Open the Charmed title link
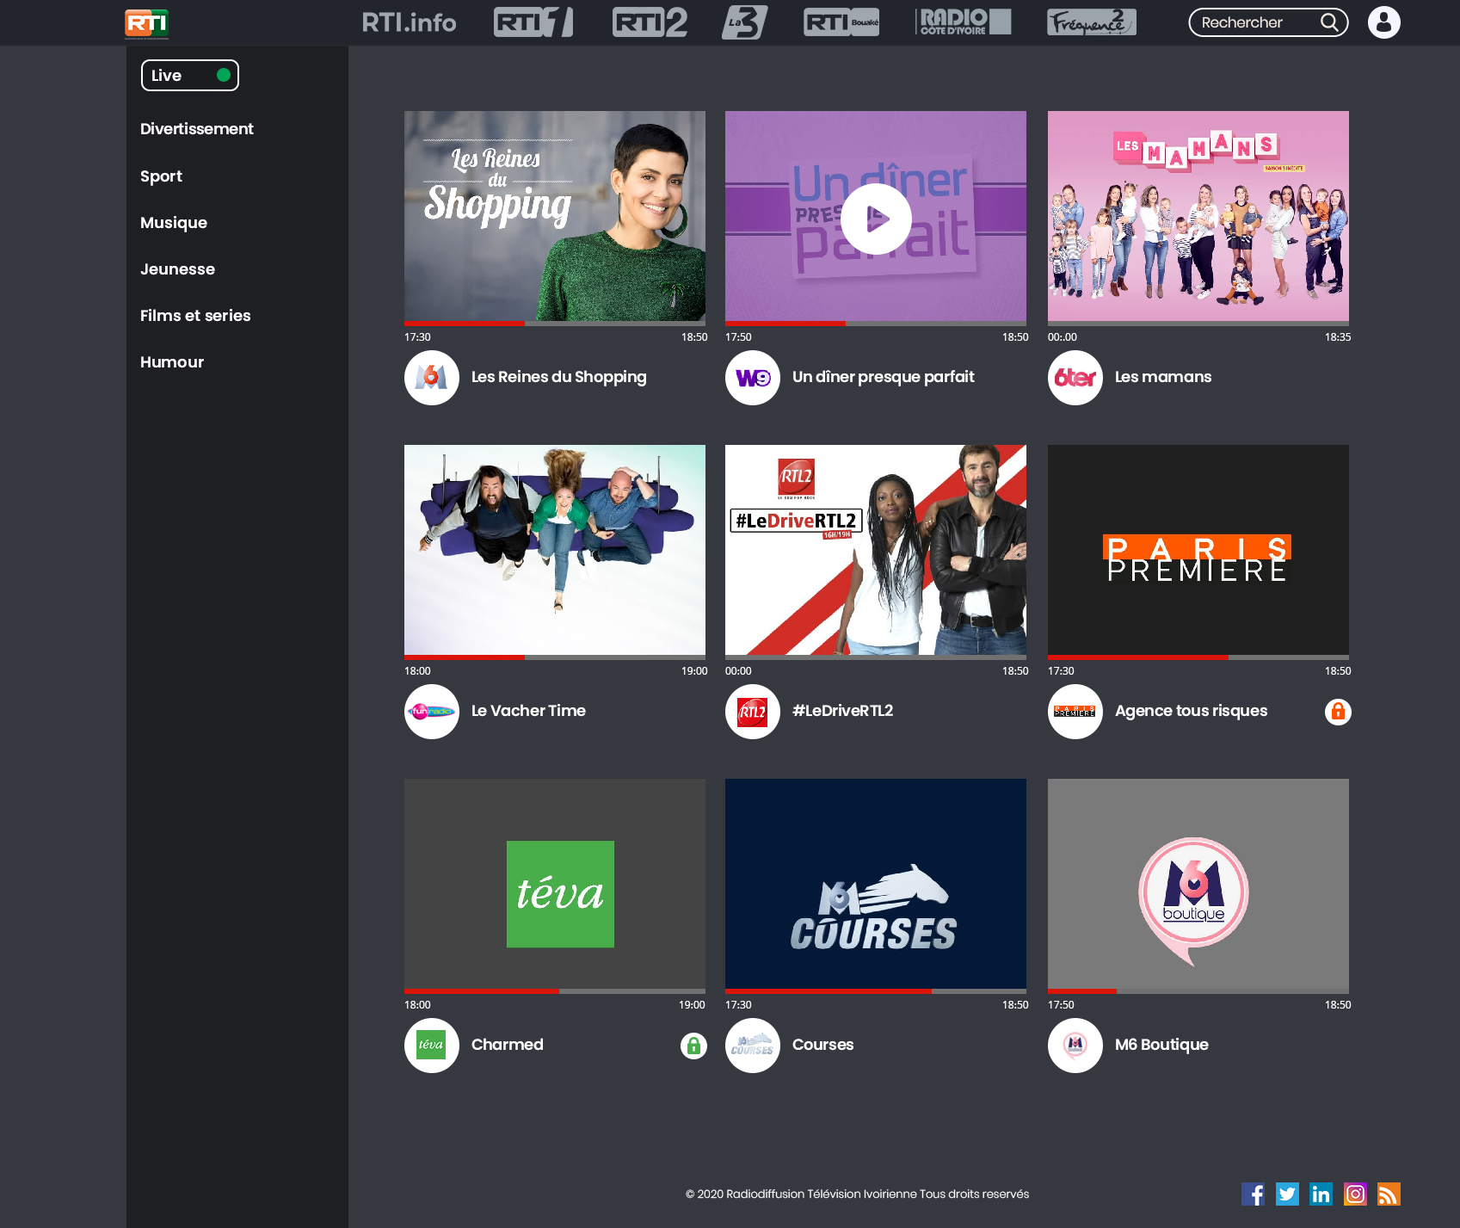 coord(508,1045)
